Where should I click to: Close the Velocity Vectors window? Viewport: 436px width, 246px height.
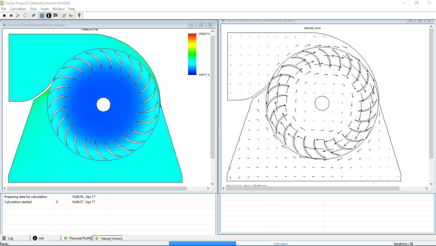[x=429, y=20]
